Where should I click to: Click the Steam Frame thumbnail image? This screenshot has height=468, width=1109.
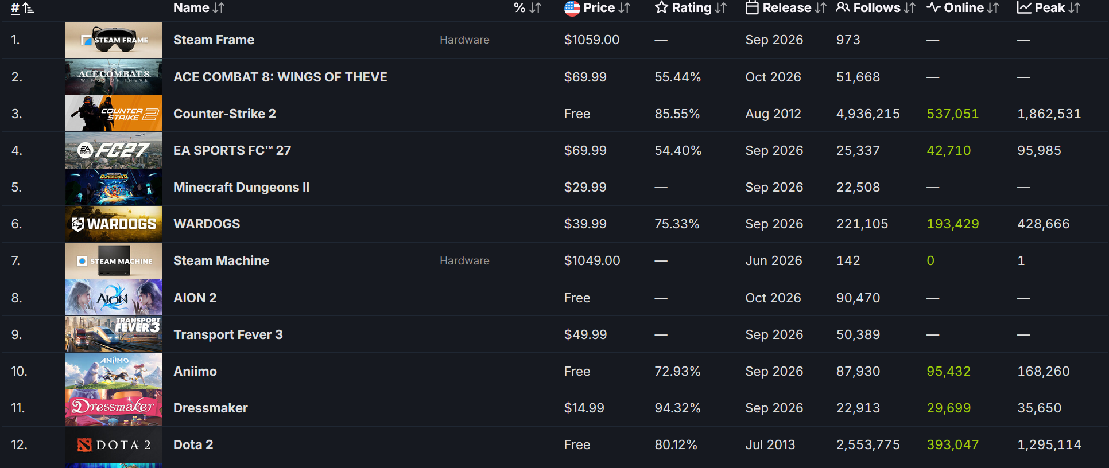pos(114,40)
